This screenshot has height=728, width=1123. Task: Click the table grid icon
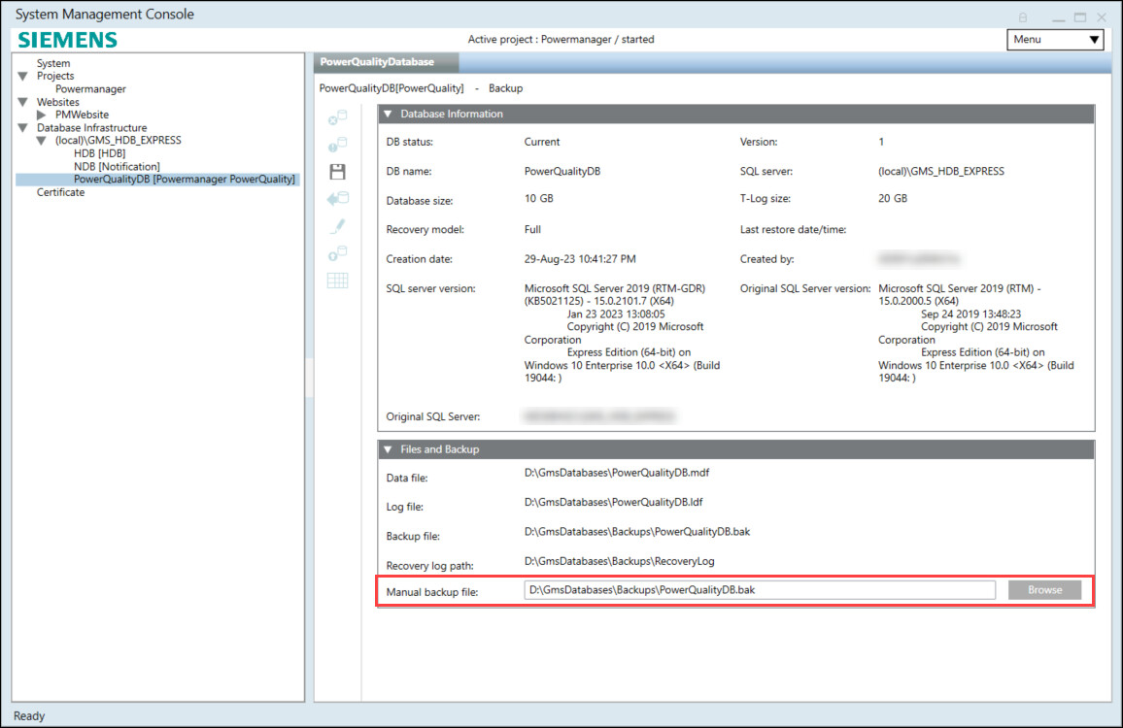(338, 281)
